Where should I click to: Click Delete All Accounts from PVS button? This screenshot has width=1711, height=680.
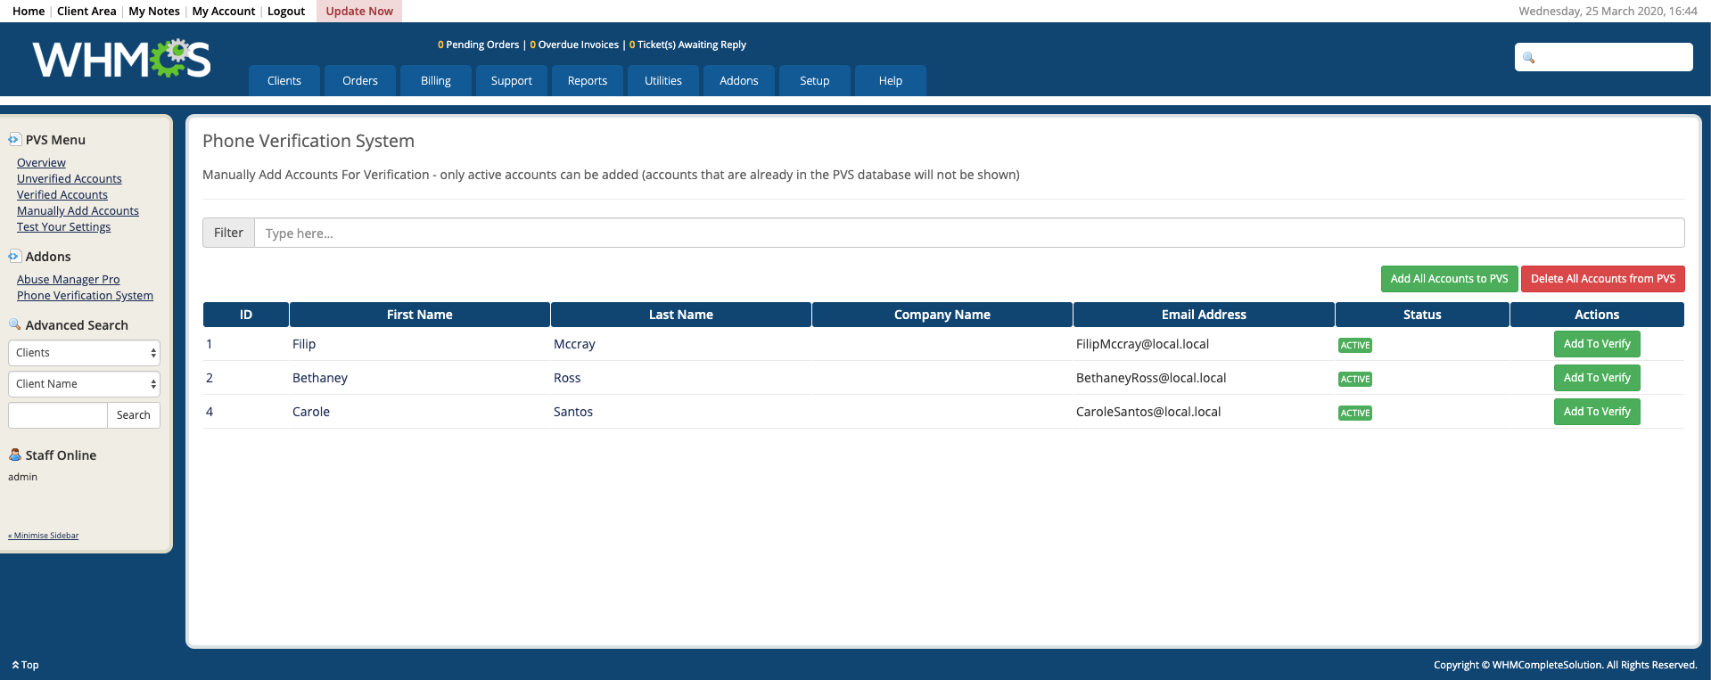(x=1603, y=279)
